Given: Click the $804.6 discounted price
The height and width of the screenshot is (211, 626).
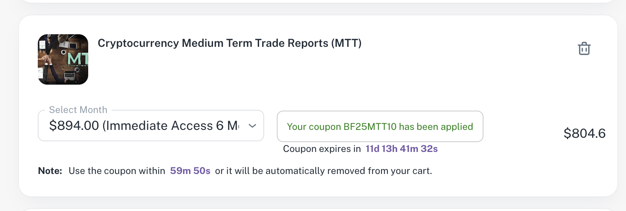Looking at the screenshot, I should pyautogui.click(x=584, y=133).
